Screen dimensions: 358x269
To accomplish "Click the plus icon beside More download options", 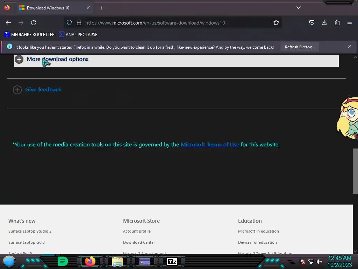I will 19,60.
